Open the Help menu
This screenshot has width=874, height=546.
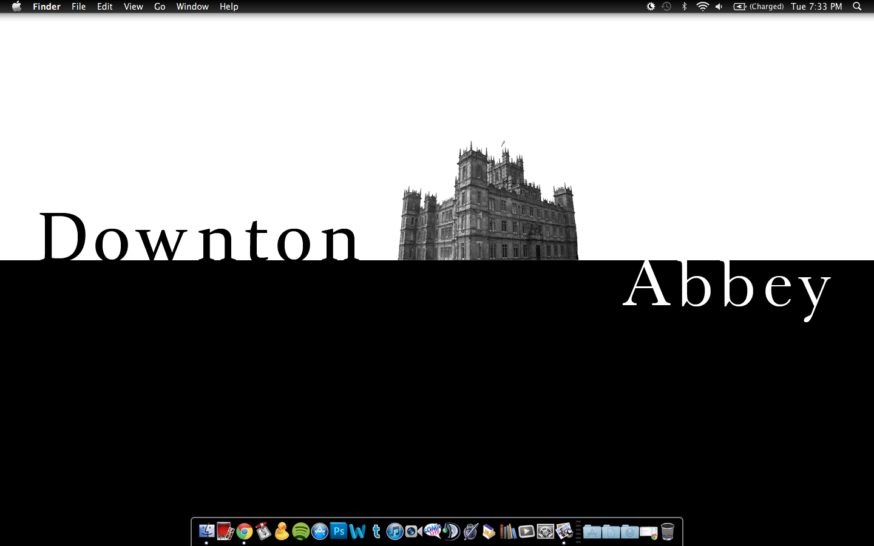coord(229,7)
